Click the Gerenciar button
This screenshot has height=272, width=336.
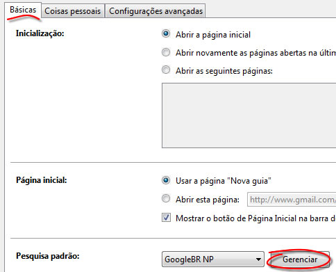(300, 259)
